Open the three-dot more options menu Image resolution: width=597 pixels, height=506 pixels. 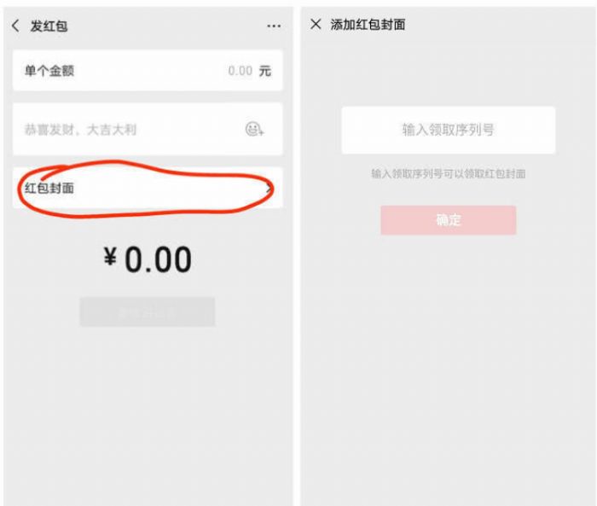[x=274, y=26]
